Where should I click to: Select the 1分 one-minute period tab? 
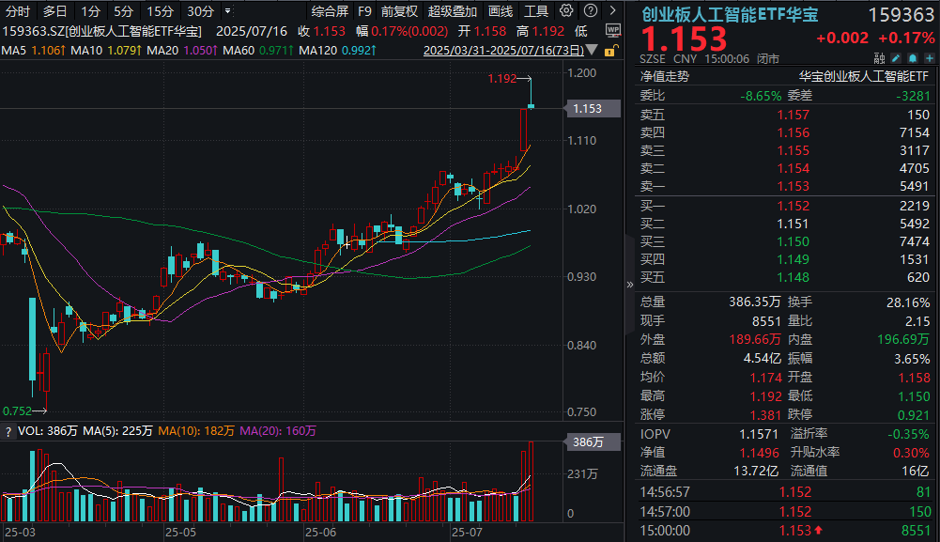point(90,11)
